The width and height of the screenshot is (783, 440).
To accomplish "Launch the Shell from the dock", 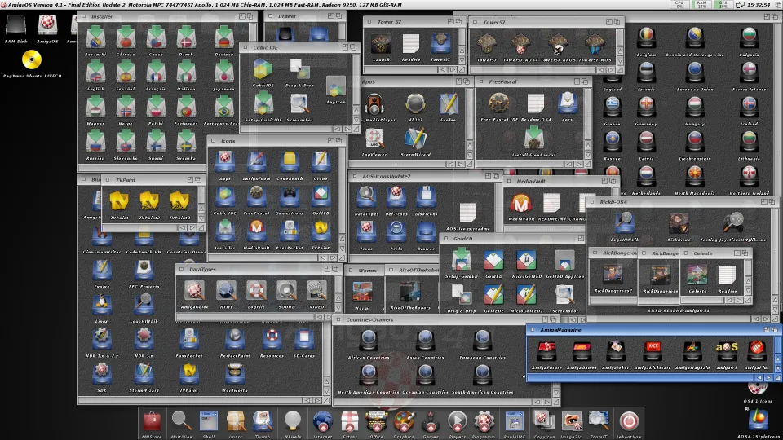I will 209,421.
